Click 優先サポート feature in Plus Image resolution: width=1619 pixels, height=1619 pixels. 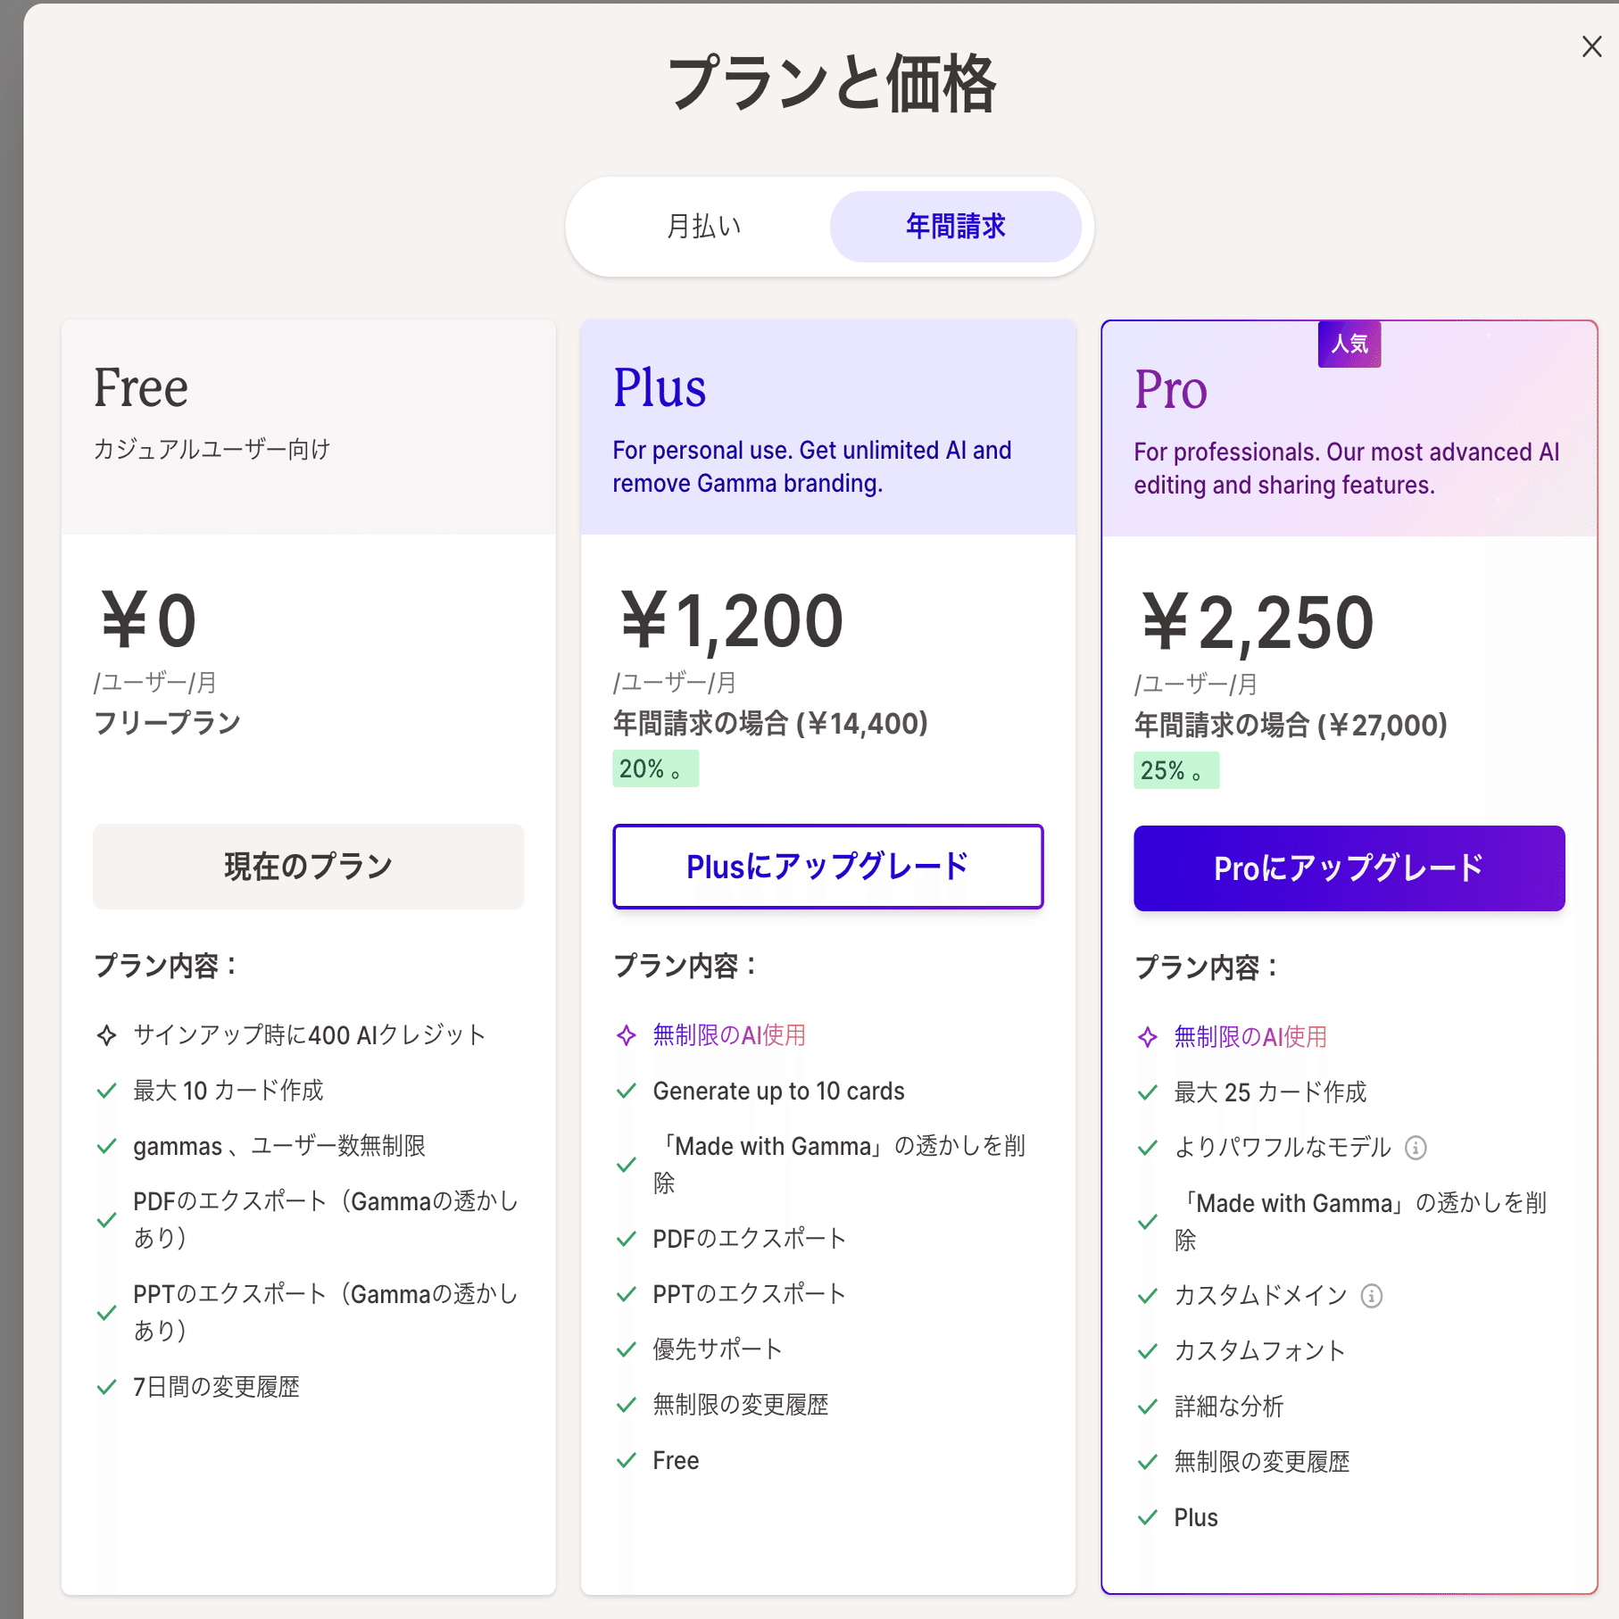718,1349
